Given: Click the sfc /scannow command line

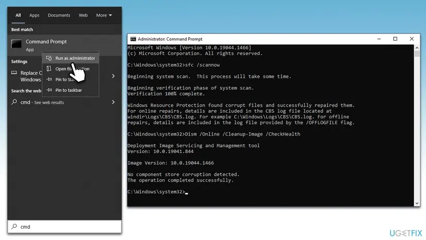Looking at the screenshot, I should click(173, 65).
